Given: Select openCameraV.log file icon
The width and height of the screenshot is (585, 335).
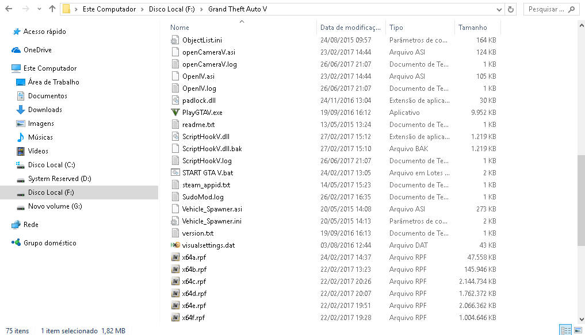Looking at the screenshot, I should pos(175,64).
